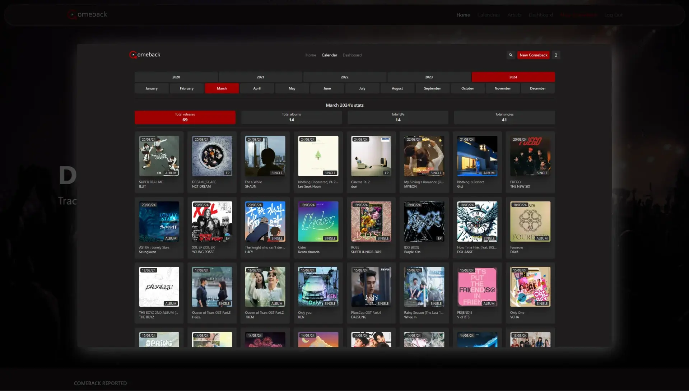
Task: Switch to the June month
Action: tap(327, 88)
